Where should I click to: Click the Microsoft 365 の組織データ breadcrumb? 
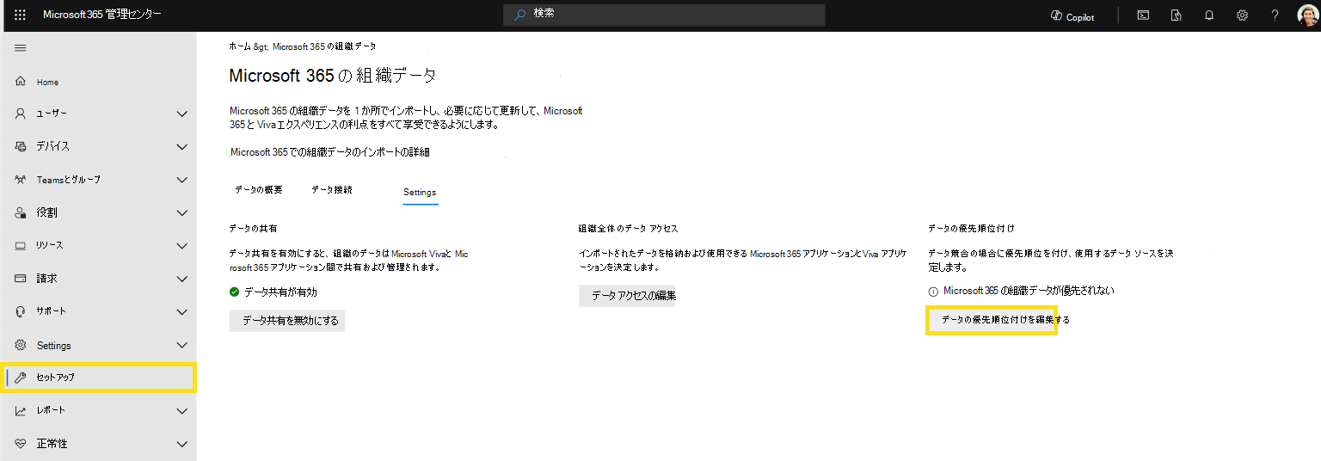(324, 46)
